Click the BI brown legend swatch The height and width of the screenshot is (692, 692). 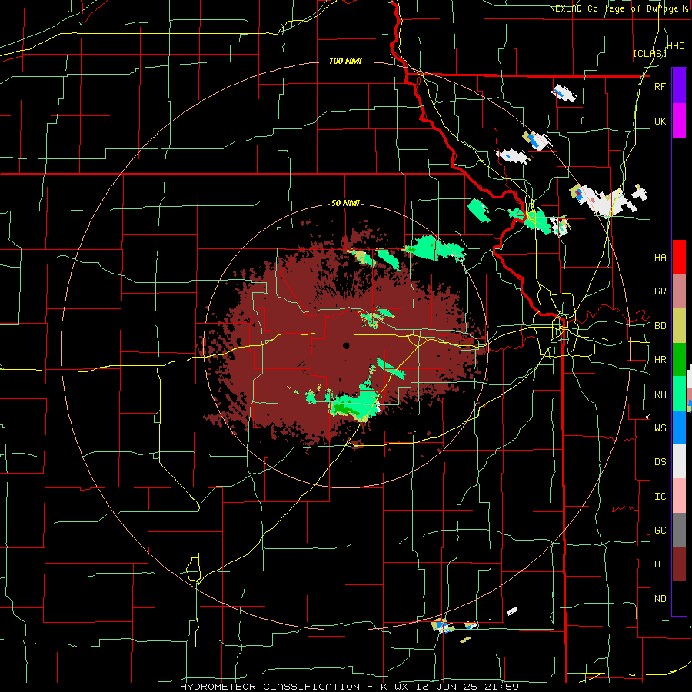679,564
